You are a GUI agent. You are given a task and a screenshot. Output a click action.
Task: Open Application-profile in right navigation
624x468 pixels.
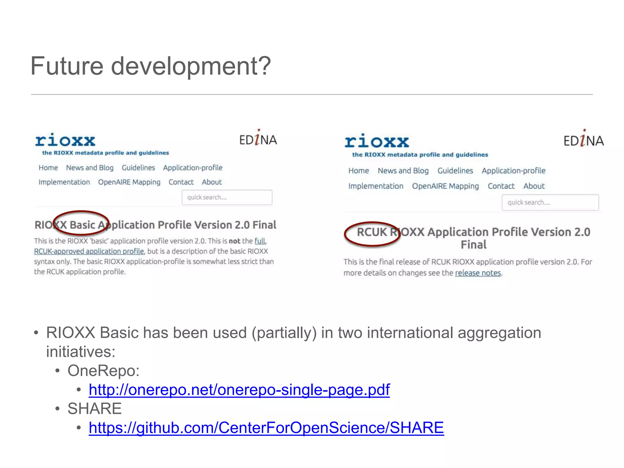pos(513,171)
